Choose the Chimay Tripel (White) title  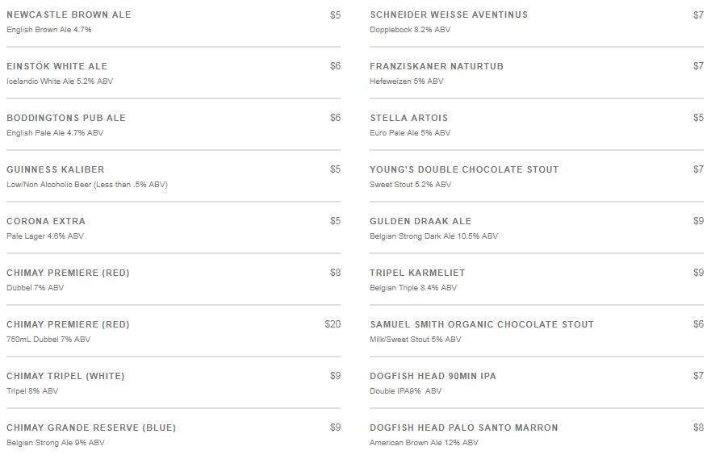click(x=65, y=376)
